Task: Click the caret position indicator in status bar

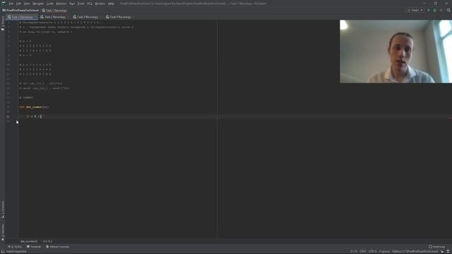Action: 353,252
